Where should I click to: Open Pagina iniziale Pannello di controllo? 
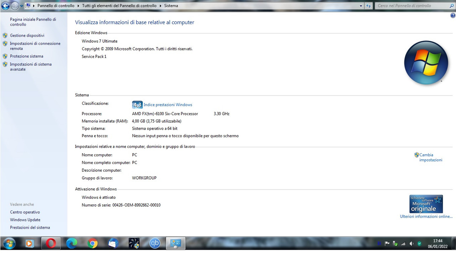tap(33, 22)
